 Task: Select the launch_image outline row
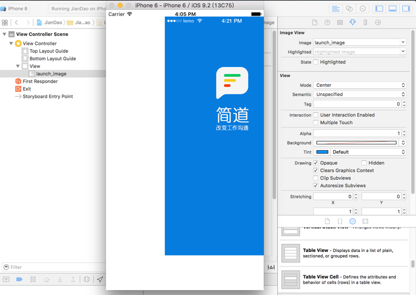53,74
